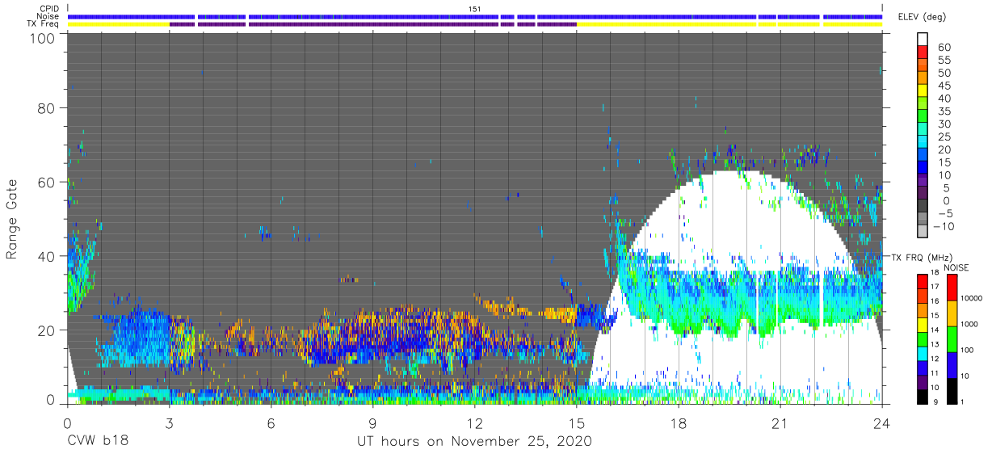Viewport: 992px width, 458px height.
Task: Select the white top swatch of ELEV colorbar
Action: pos(922,39)
